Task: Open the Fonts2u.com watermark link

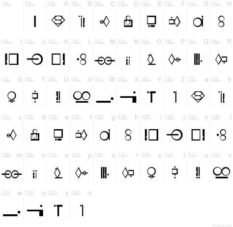Action: [x=222, y=225]
